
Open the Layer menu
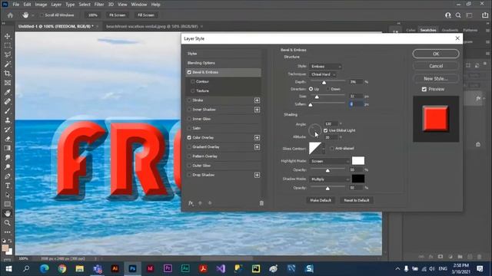click(56, 5)
